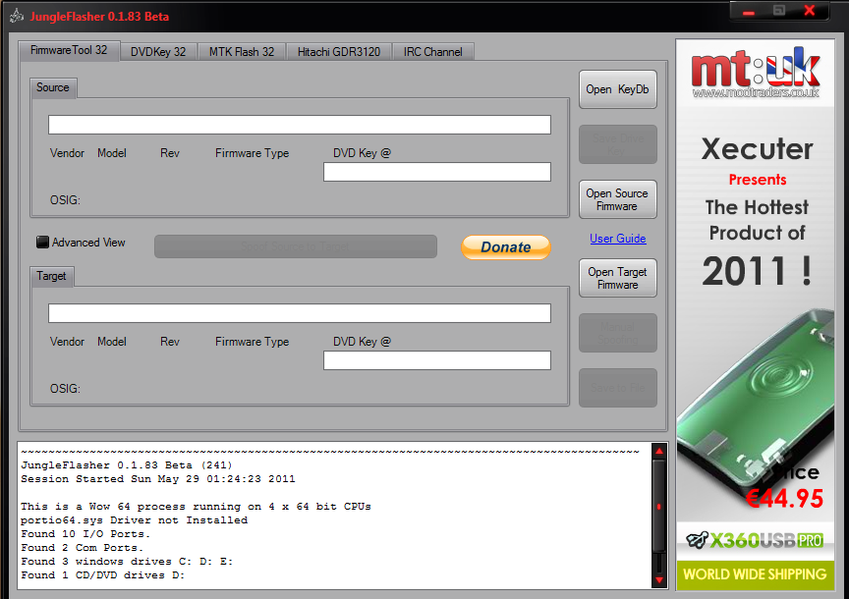Enable the Advanced View checkbox
The image size is (849, 599).
click(42, 242)
